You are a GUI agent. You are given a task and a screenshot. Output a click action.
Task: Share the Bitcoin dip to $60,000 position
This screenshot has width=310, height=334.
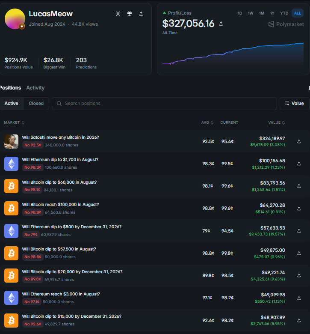coord(299,186)
